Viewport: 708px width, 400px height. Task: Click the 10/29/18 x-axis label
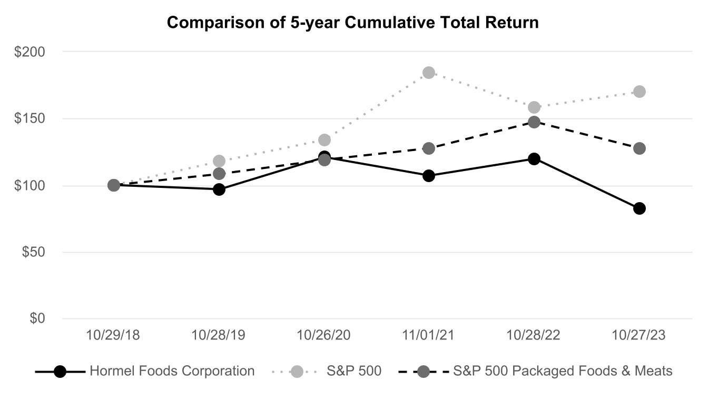click(113, 335)
